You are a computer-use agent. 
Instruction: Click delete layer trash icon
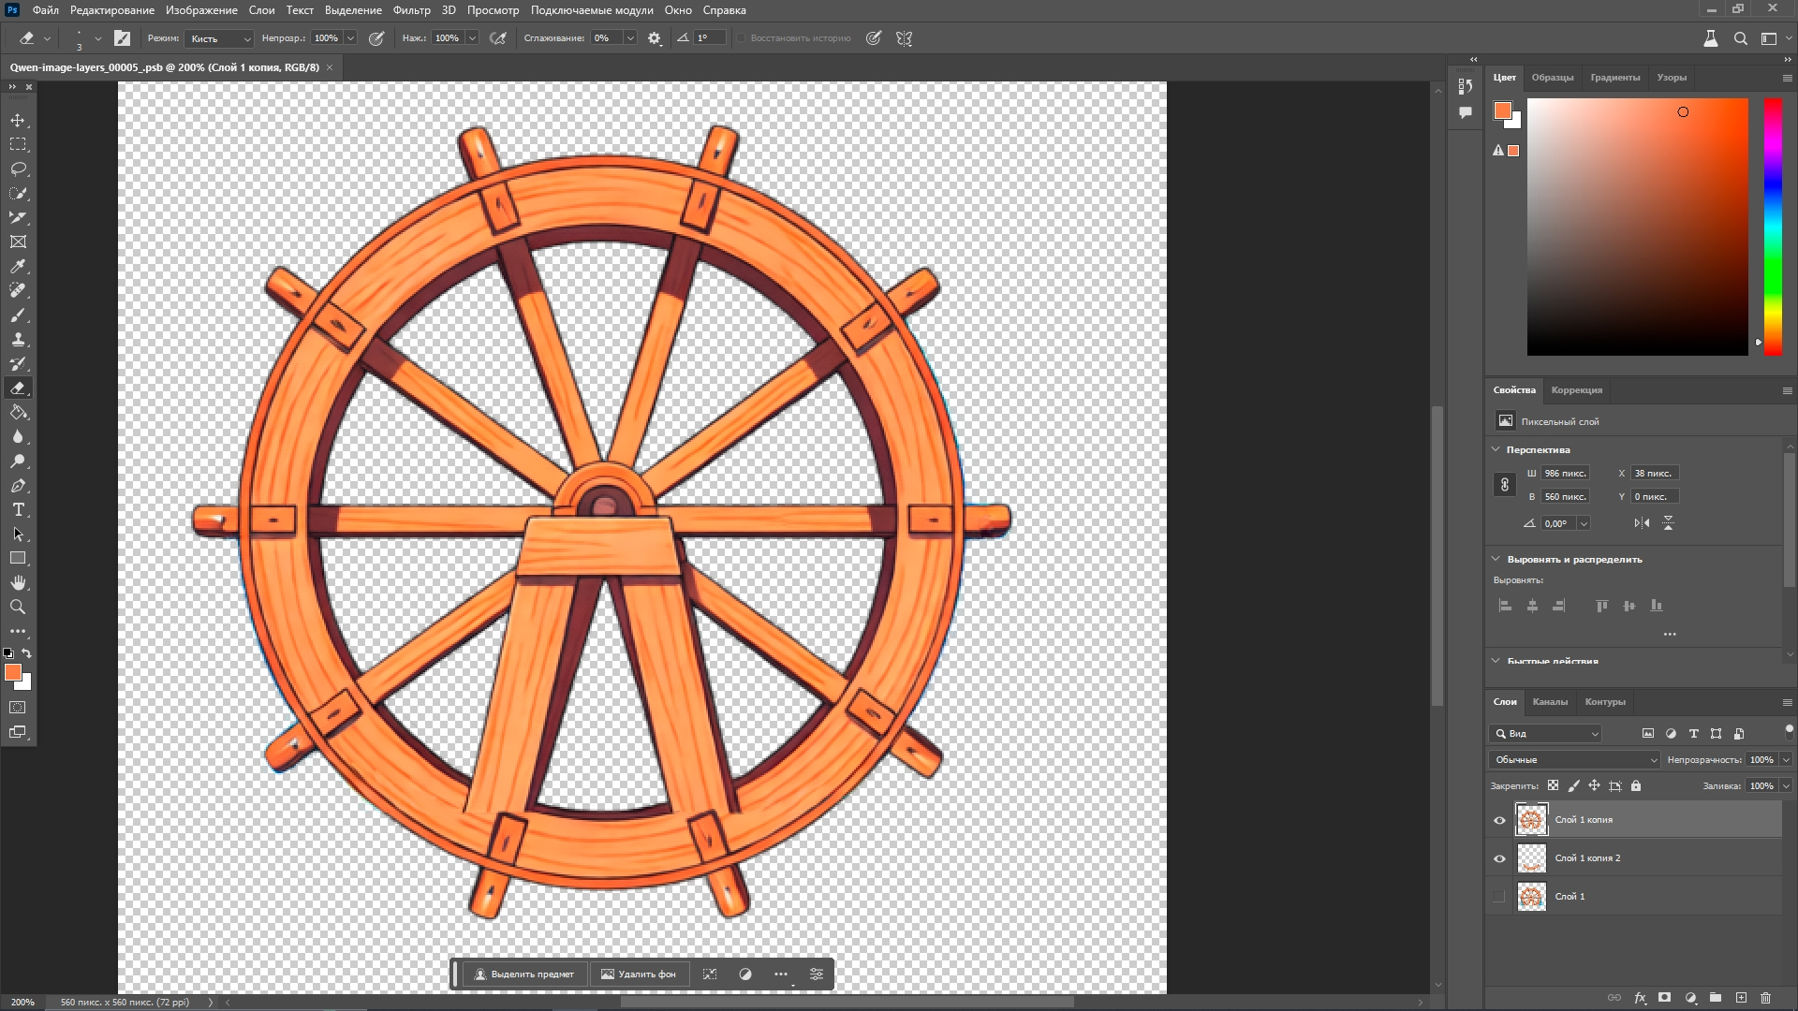pos(1765,998)
